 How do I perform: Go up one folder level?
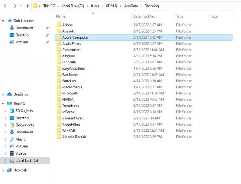pos(27,6)
